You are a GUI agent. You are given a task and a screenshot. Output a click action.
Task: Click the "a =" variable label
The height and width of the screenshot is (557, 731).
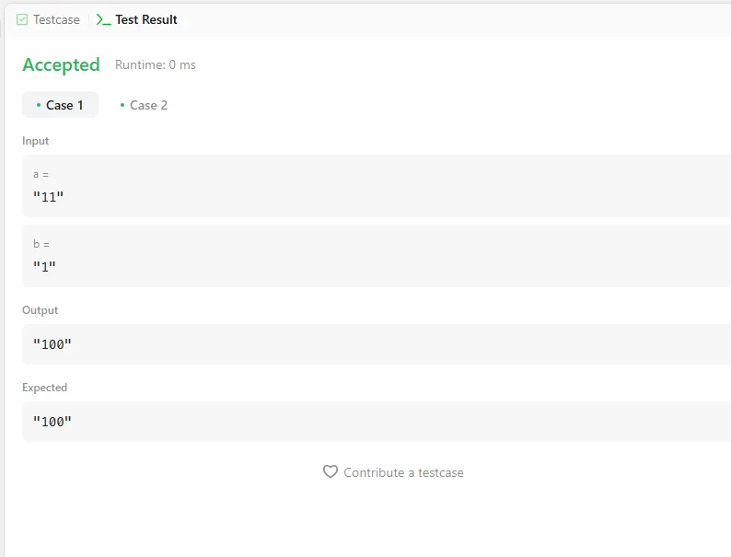(x=41, y=174)
